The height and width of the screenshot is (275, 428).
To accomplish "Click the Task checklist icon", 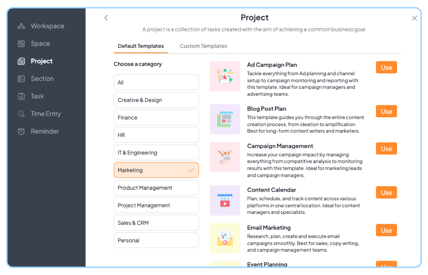I will point(21,96).
